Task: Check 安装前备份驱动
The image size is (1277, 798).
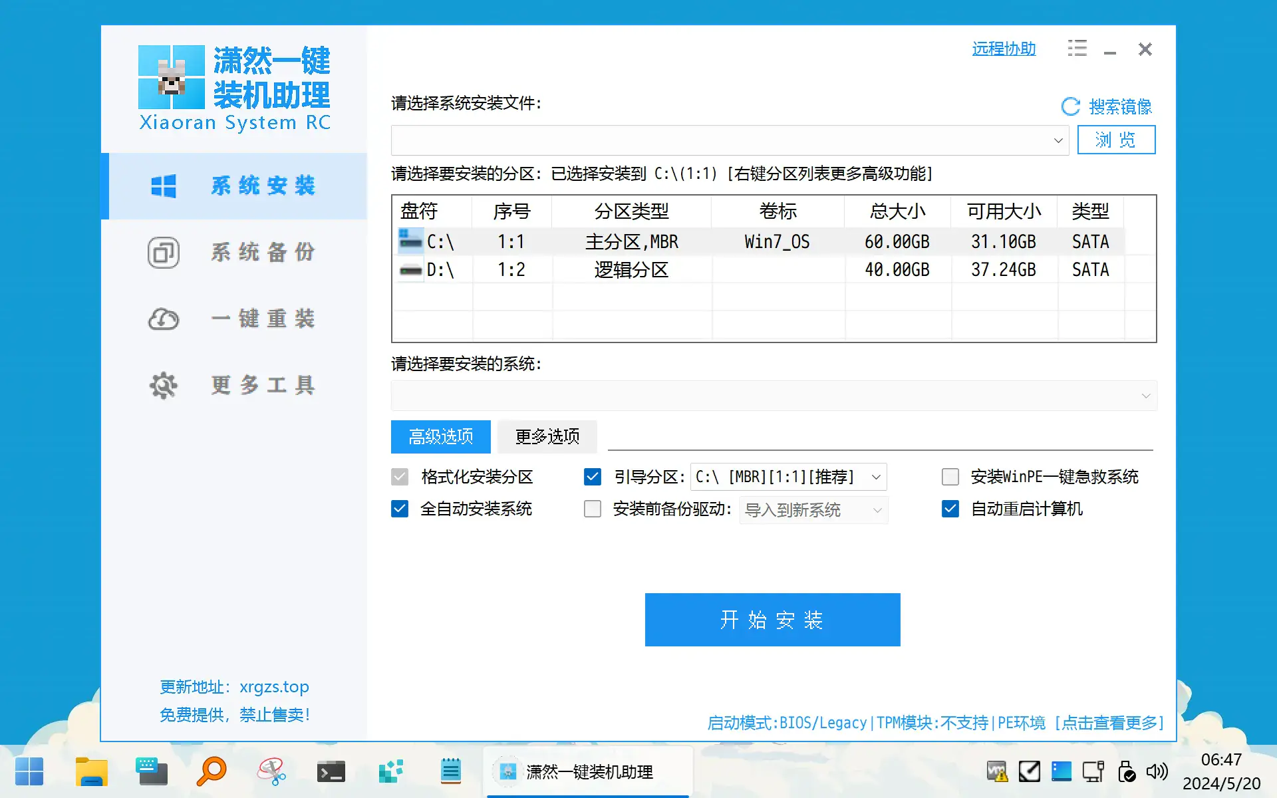Action: 592,509
